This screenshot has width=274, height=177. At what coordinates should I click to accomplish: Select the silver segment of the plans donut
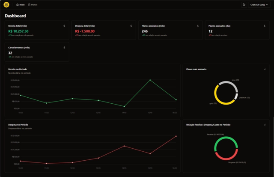[230, 83]
